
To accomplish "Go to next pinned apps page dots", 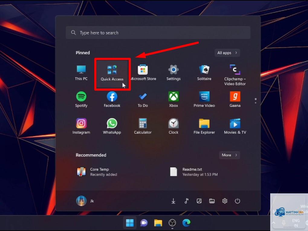I will pyautogui.click(x=255, y=101).
